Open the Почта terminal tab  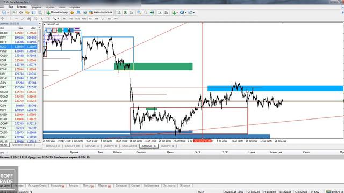pos(88,185)
